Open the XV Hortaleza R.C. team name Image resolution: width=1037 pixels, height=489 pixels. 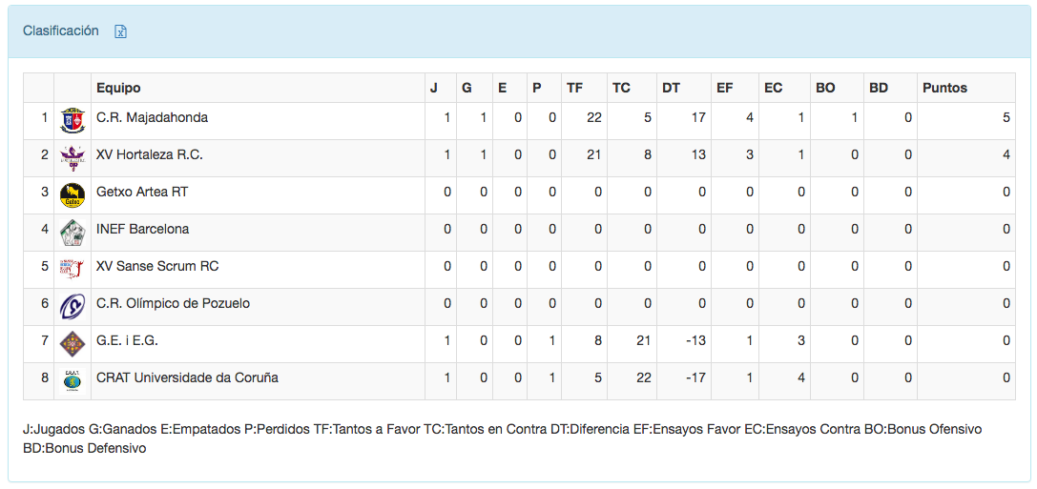coord(149,155)
